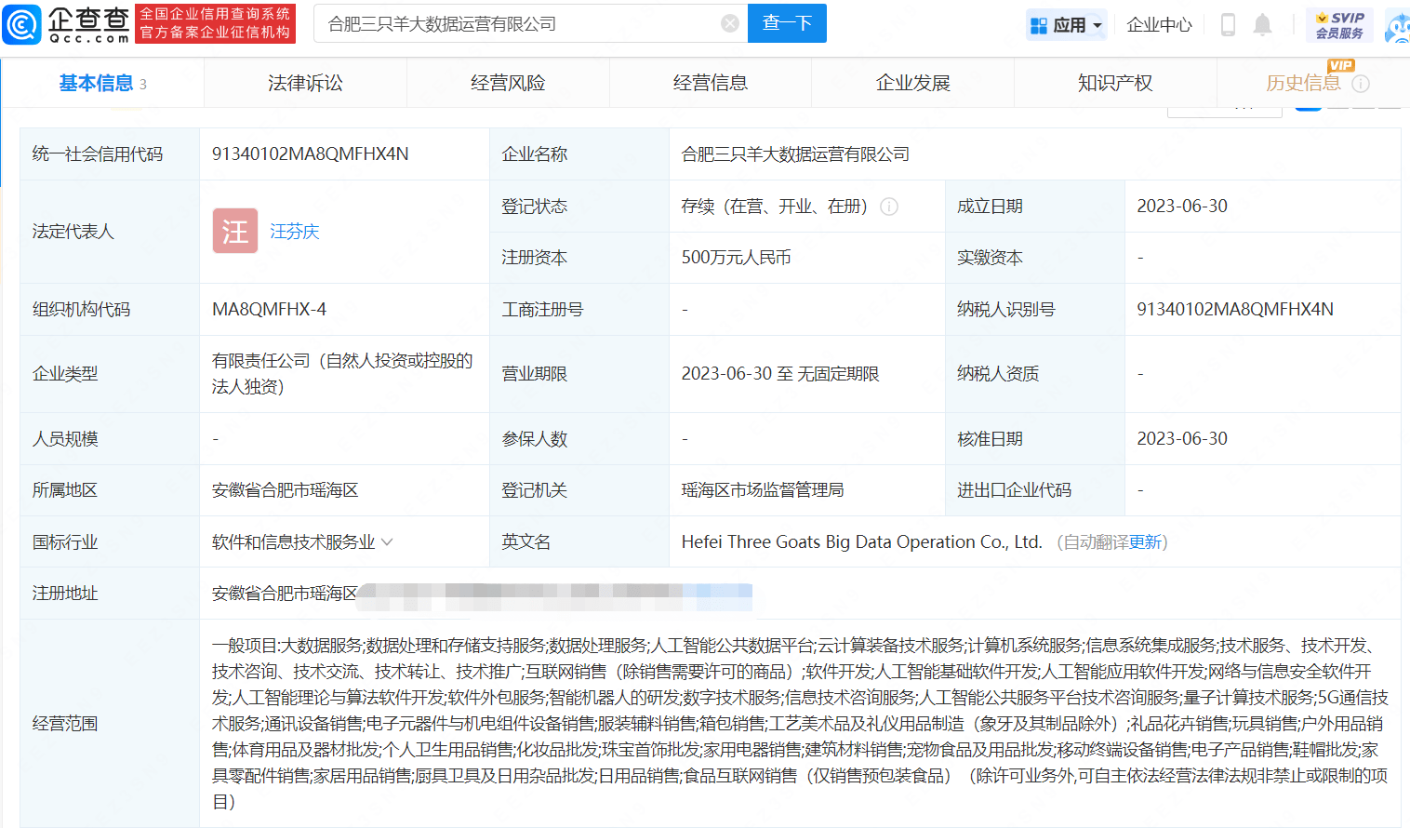Click credit code 91340102MA8QMFHX4N value

(311, 154)
